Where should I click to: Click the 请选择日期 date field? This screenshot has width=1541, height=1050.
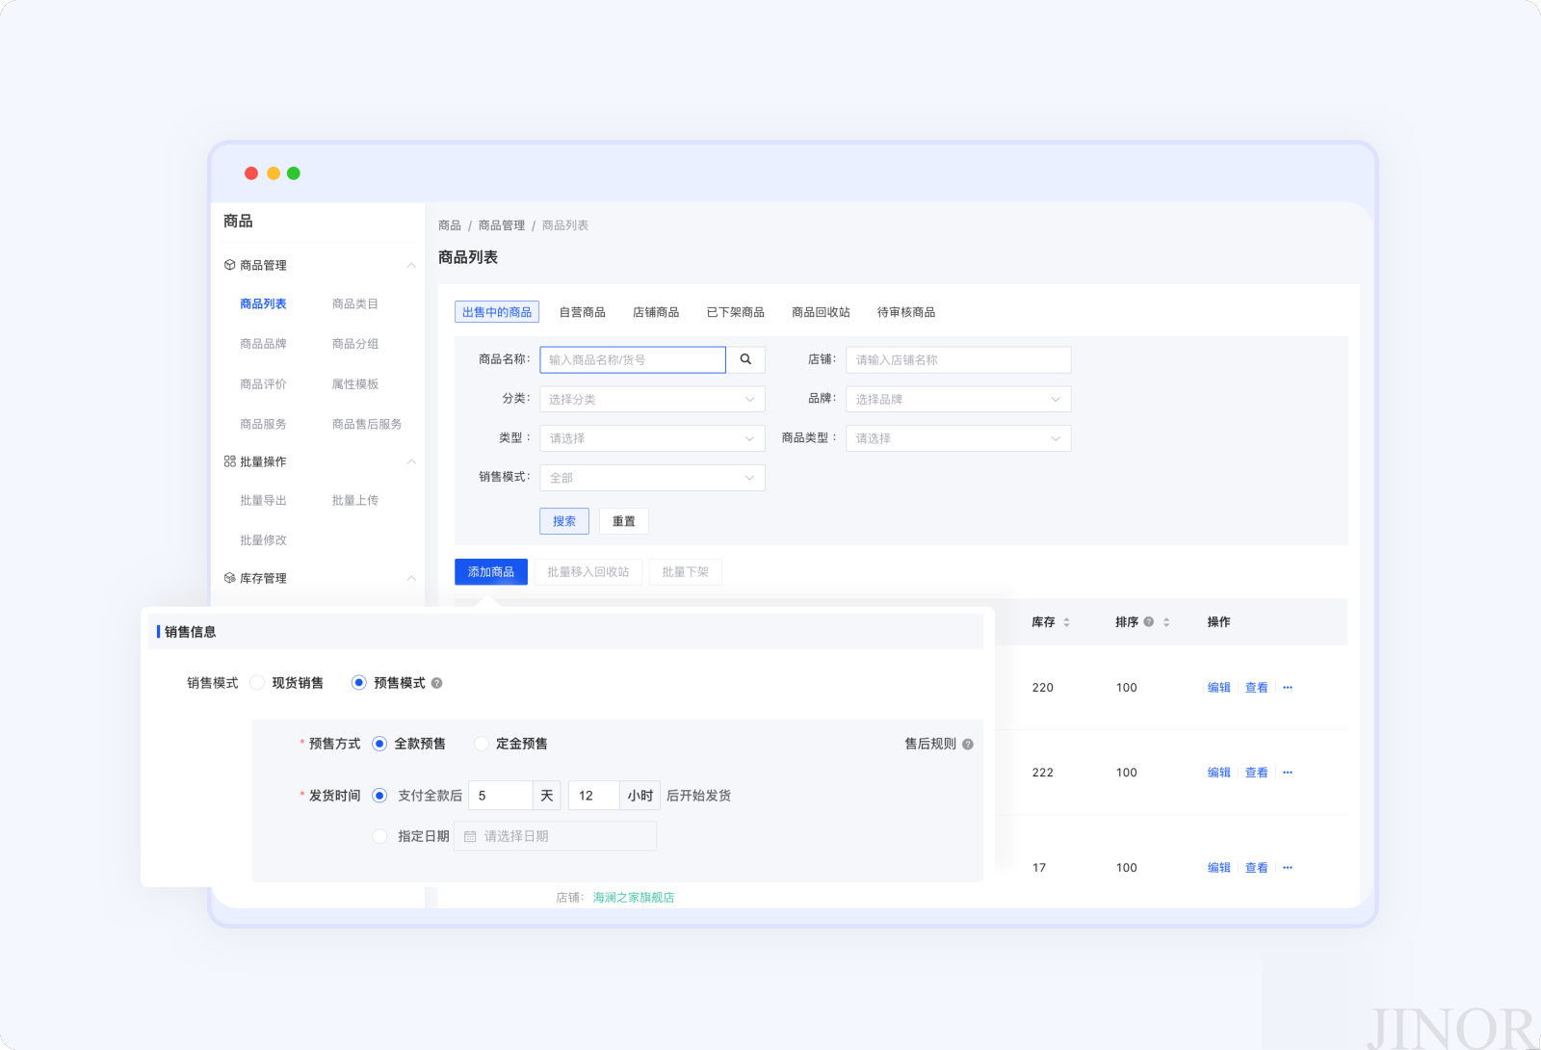(556, 836)
